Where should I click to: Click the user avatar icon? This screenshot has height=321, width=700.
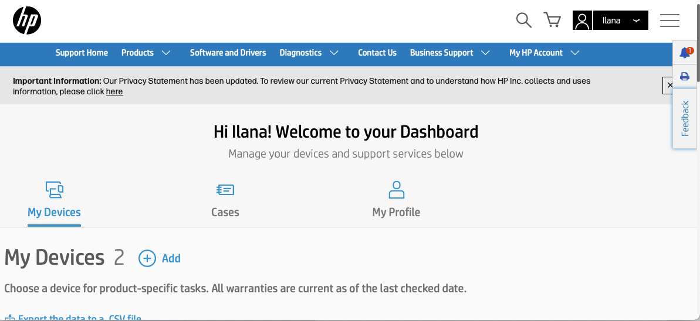[x=582, y=21]
